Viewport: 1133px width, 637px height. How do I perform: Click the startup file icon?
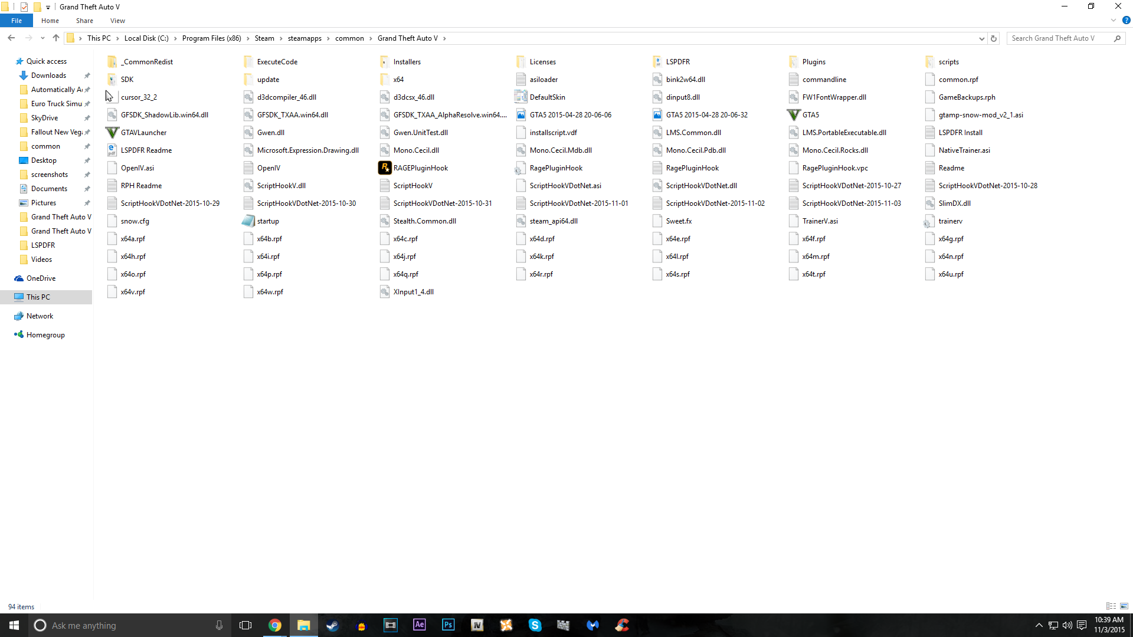[x=248, y=221]
